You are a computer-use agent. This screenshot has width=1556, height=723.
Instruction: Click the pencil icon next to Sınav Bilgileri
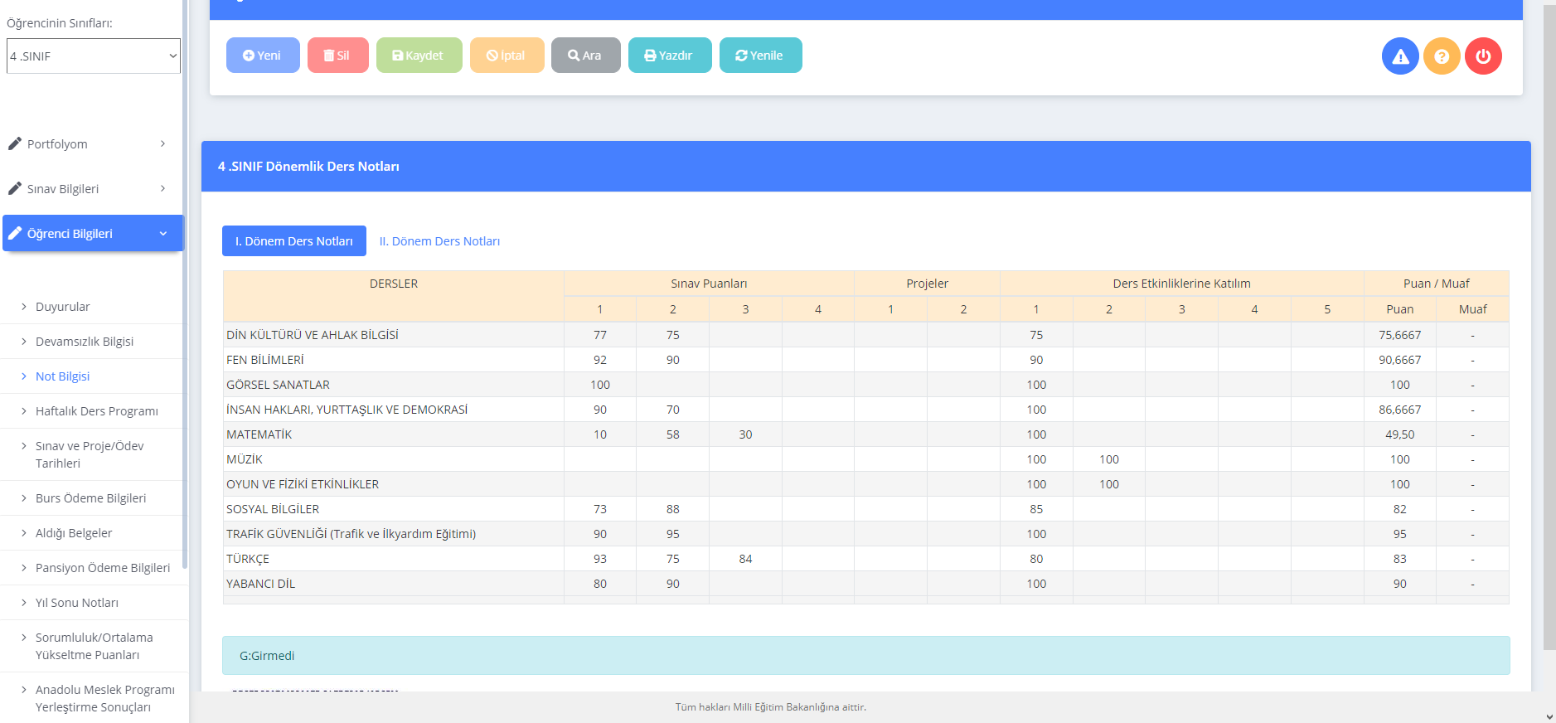coord(15,188)
